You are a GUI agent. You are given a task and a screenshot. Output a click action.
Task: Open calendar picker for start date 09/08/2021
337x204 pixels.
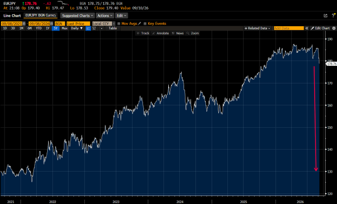click(x=24, y=24)
